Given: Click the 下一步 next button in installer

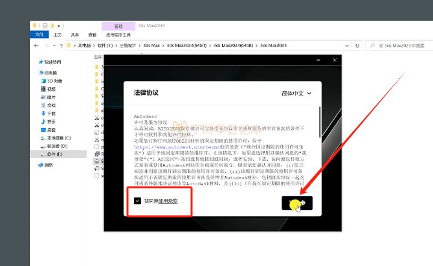Looking at the screenshot, I should click(297, 203).
